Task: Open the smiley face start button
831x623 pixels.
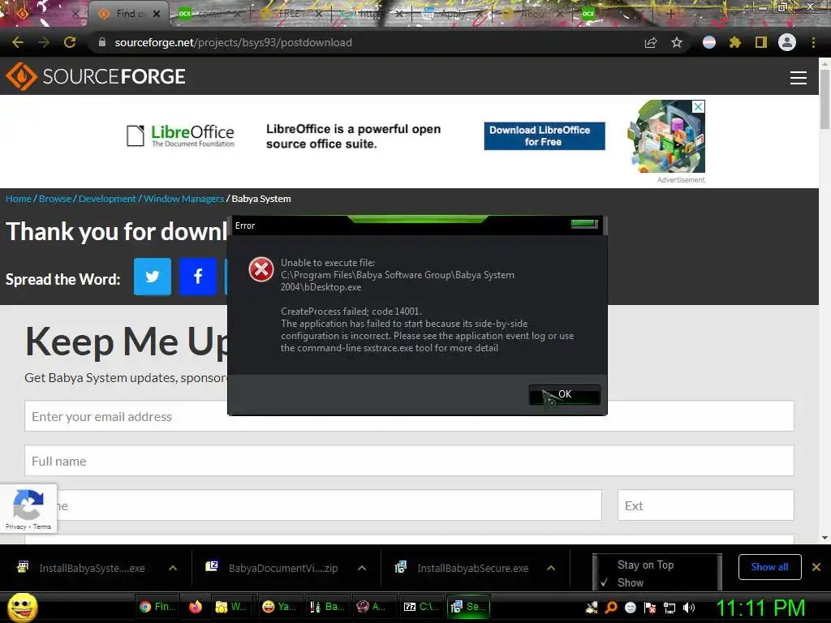Action: pyautogui.click(x=22, y=607)
